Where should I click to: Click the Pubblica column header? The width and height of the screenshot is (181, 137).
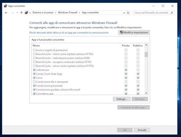[x=138, y=46]
